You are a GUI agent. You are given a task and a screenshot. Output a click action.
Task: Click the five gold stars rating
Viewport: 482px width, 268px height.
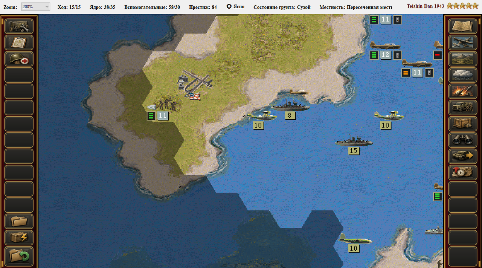[463, 6]
